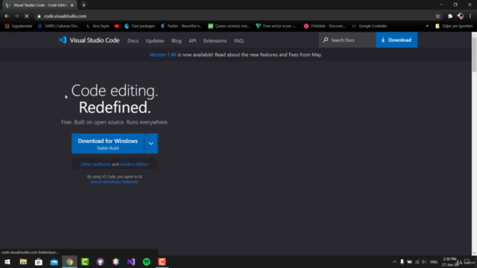Go back to the previous page
477x268 pixels.
pyautogui.click(x=7, y=16)
